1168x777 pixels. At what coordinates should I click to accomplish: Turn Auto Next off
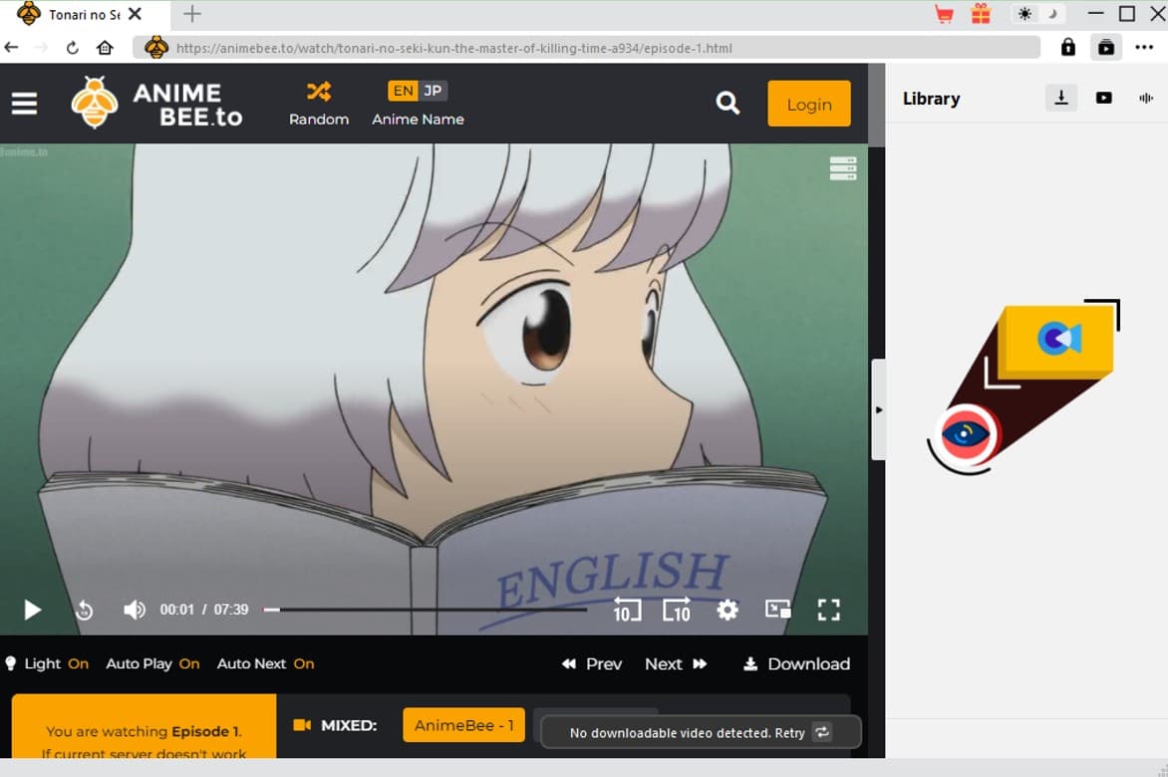tap(304, 663)
